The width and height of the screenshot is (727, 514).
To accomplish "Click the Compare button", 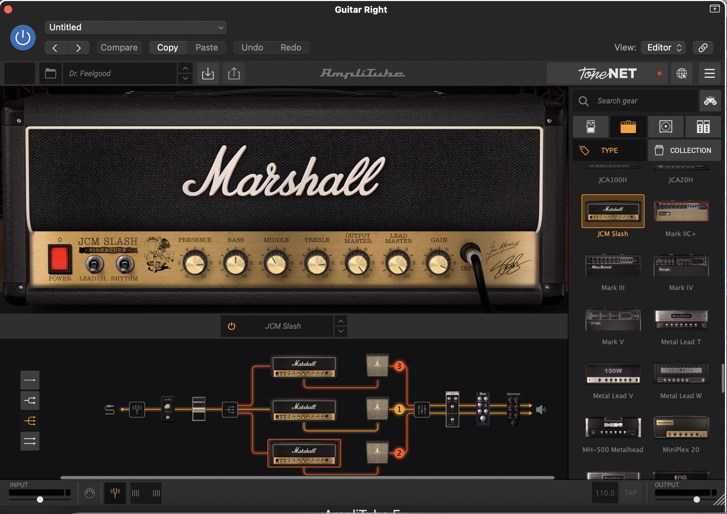I will pyautogui.click(x=119, y=47).
